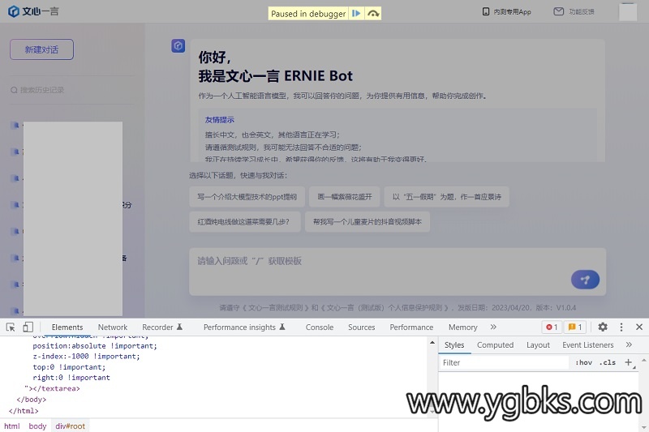The height and width of the screenshot is (432, 649).
Task: Select body in the breadcrumb bar
Action: point(37,426)
